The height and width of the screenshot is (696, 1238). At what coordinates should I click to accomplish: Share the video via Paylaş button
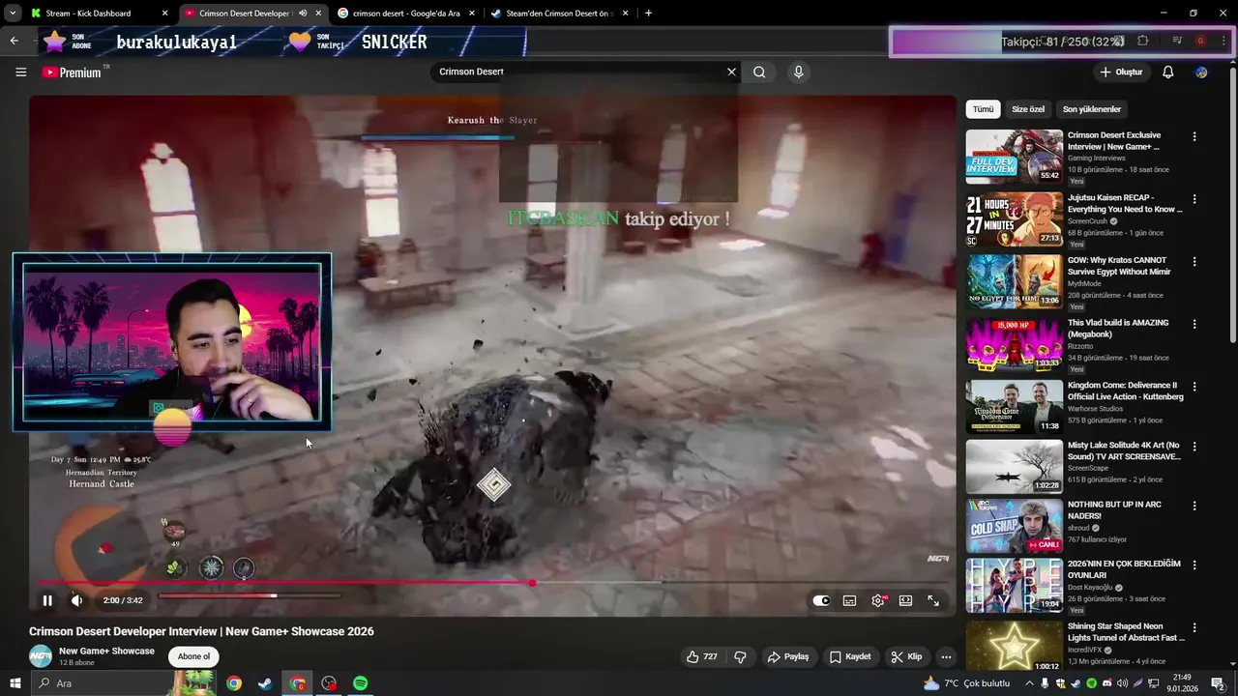click(x=788, y=656)
